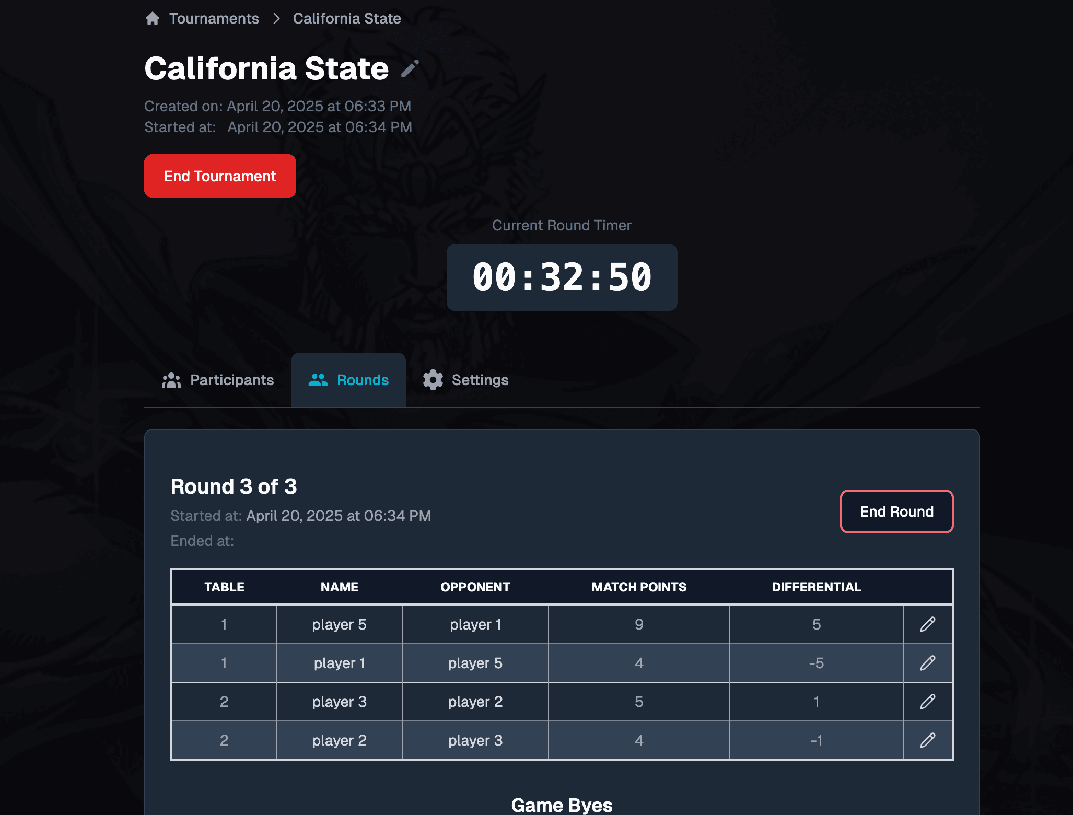Click the Differential column header
The height and width of the screenshot is (815, 1073).
coord(817,587)
